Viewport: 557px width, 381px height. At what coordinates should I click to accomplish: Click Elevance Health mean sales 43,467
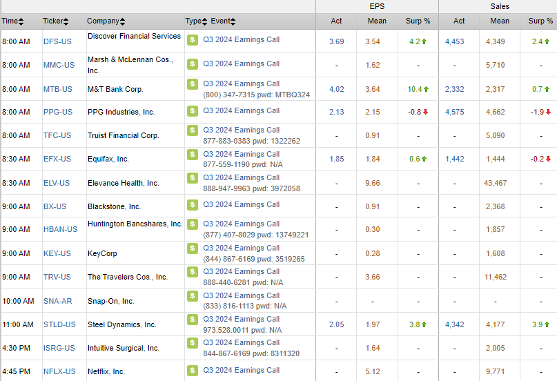tap(495, 183)
